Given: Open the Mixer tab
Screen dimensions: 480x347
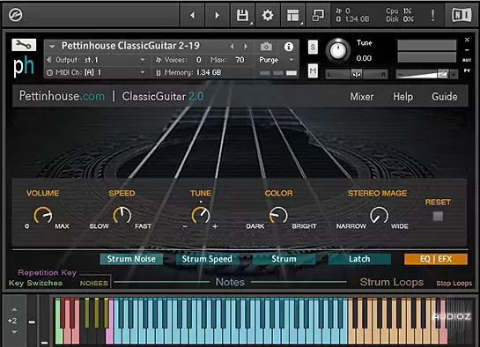Looking at the screenshot, I should (362, 97).
